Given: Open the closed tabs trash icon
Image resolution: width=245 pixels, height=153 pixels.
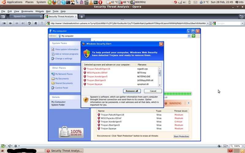Looking at the screenshot, I should (x=241, y=17).
